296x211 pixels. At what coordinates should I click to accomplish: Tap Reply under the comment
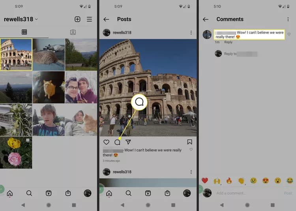[x=228, y=42]
